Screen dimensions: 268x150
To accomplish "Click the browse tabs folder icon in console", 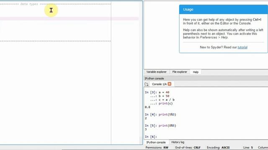I will coord(147,84).
